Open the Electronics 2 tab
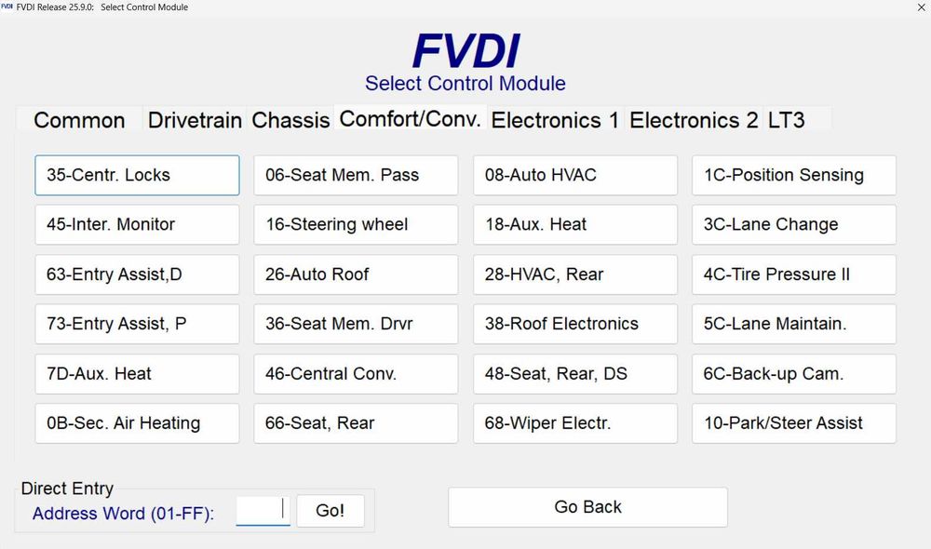The image size is (931, 549). pos(694,120)
